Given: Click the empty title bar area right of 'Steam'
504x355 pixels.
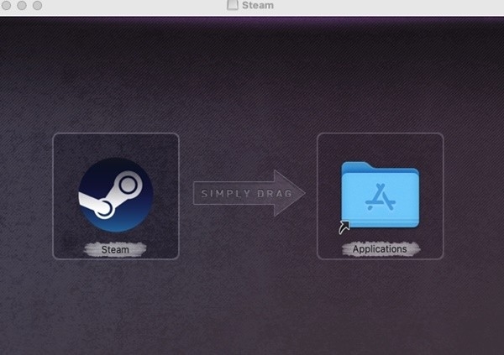Looking at the screenshot, I should [x=378, y=6].
